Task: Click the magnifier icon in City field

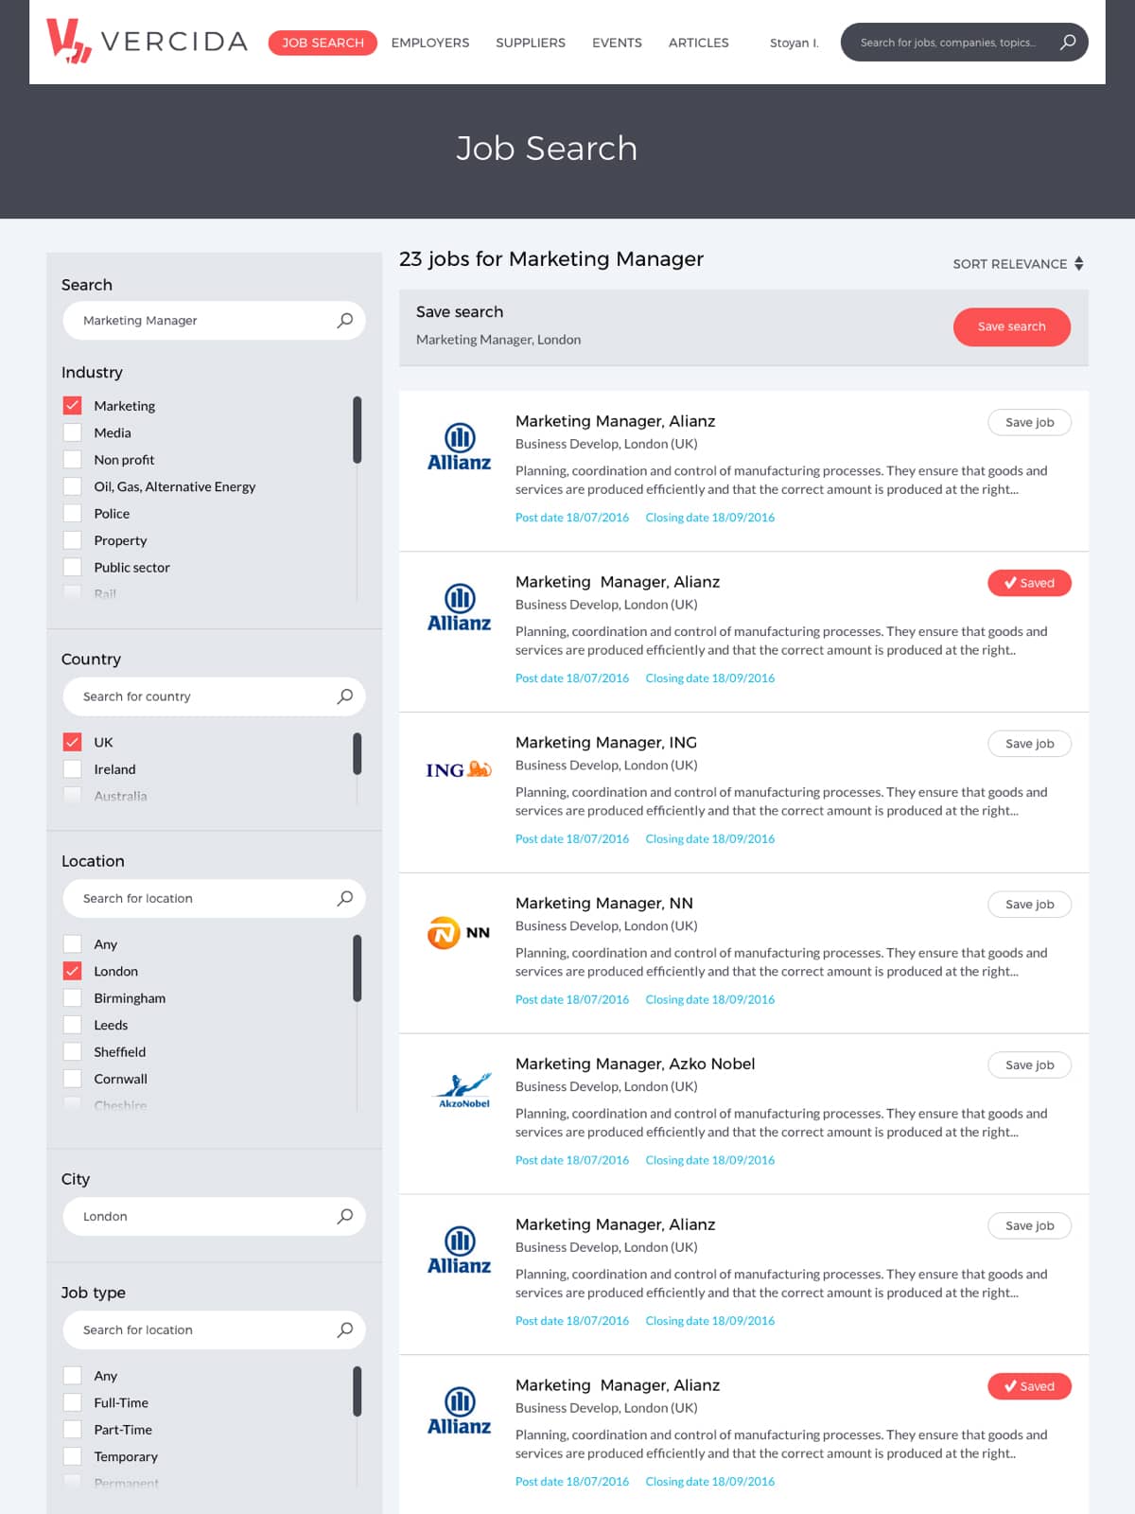Action: pyautogui.click(x=345, y=1216)
